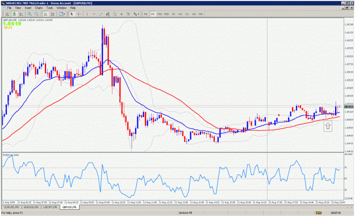
Task: Choose the trendline drawing tool
Action: pyautogui.click(x=101, y=14)
